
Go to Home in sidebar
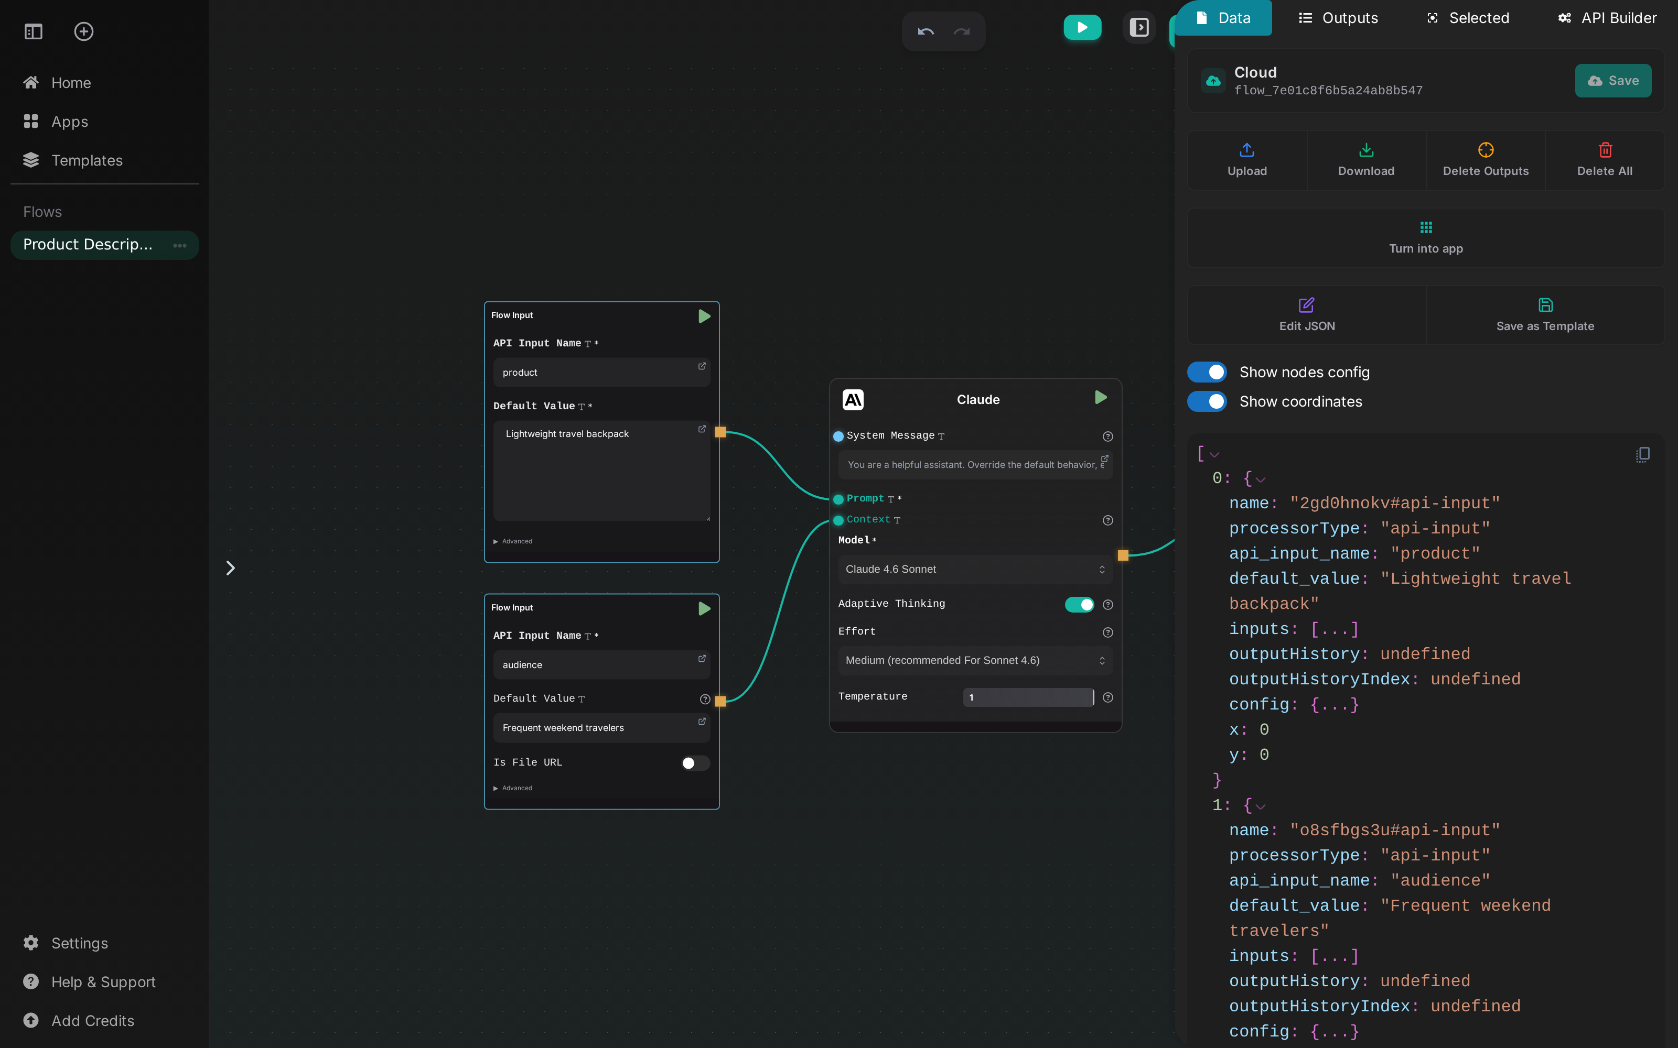[57, 83]
